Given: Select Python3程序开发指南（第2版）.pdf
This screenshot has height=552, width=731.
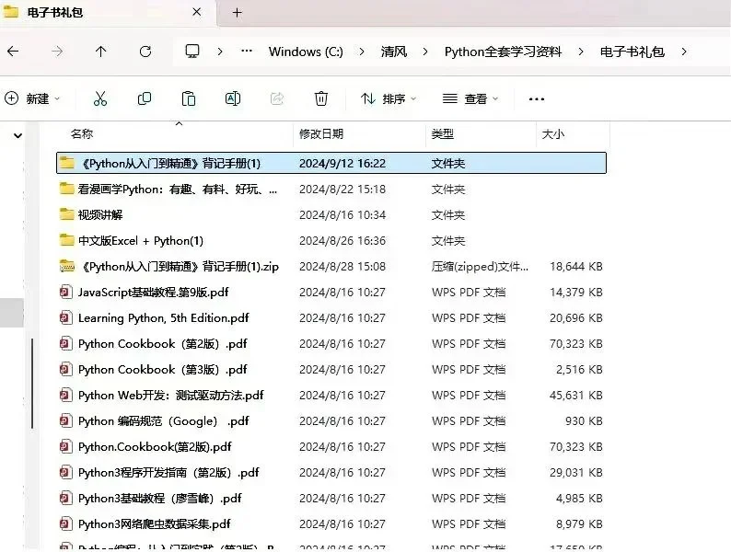Looking at the screenshot, I should click(331, 472).
